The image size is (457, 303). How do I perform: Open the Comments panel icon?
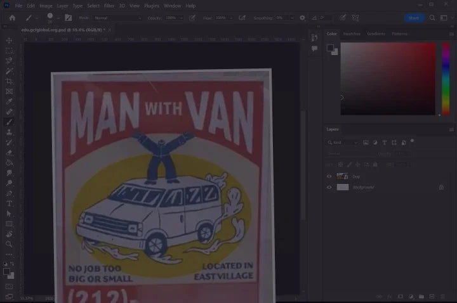pyautogui.click(x=314, y=48)
